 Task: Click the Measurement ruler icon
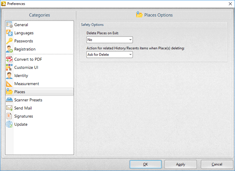[9, 84]
